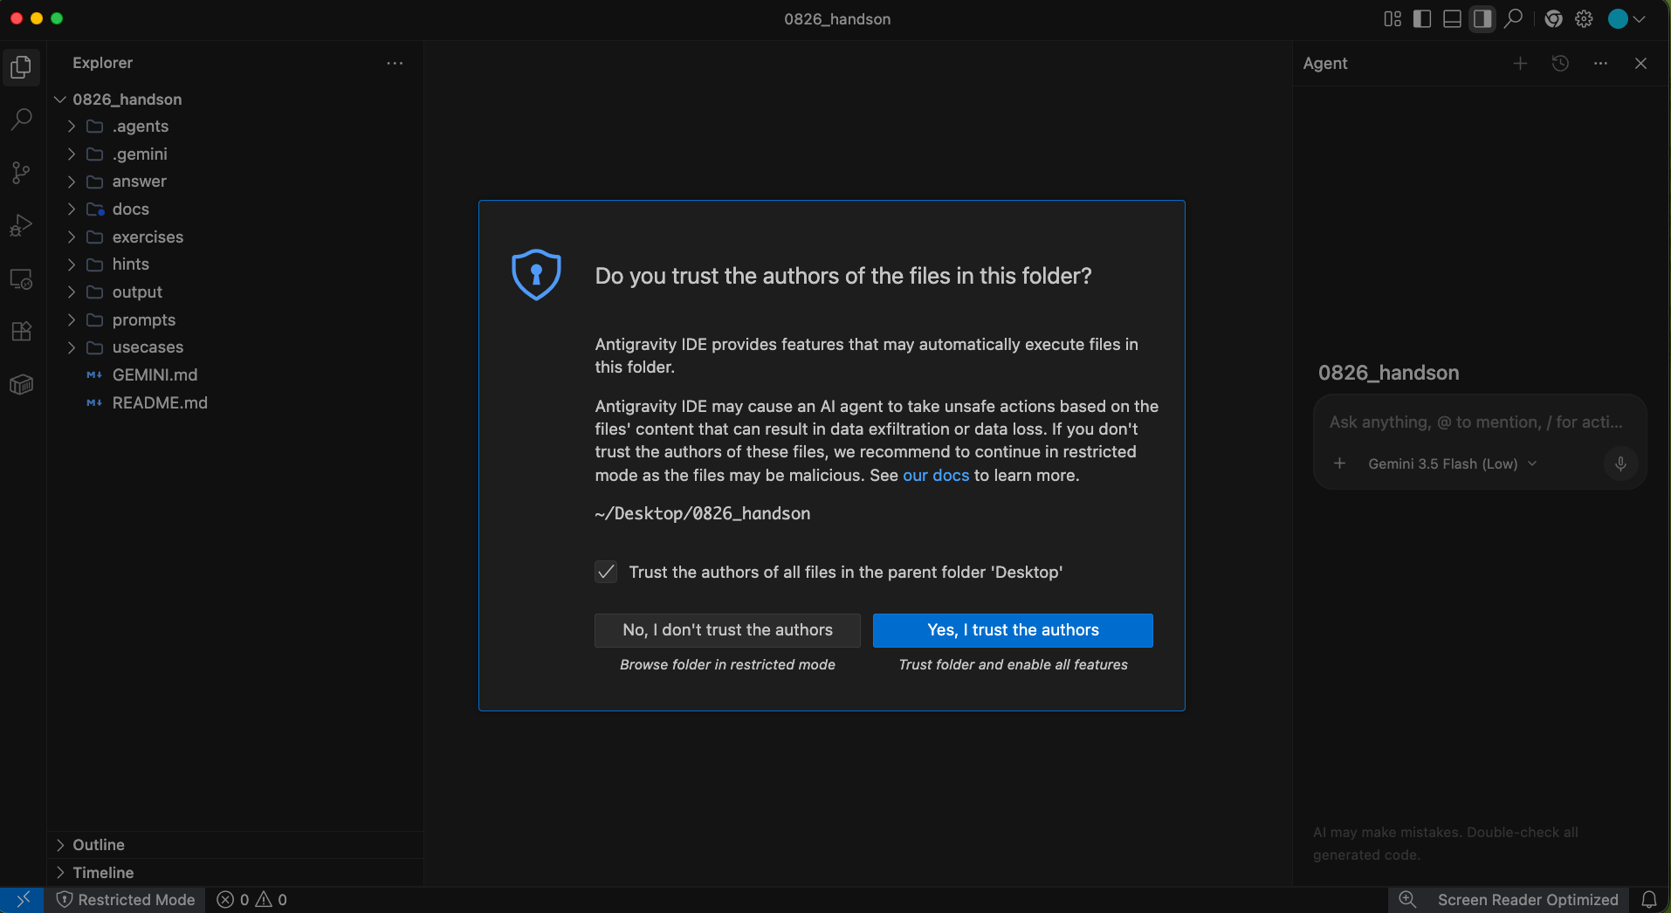1671x913 pixels.
Task: Open the Search view in activity bar
Action: 22,120
